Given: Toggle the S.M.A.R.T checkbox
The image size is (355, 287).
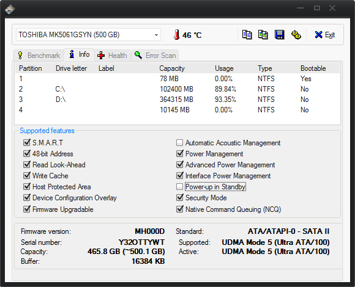Looking at the screenshot, I should (x=27, y=142).
